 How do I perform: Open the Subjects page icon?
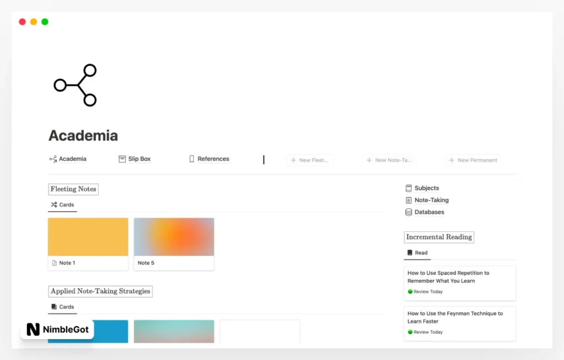pos(409,188)
